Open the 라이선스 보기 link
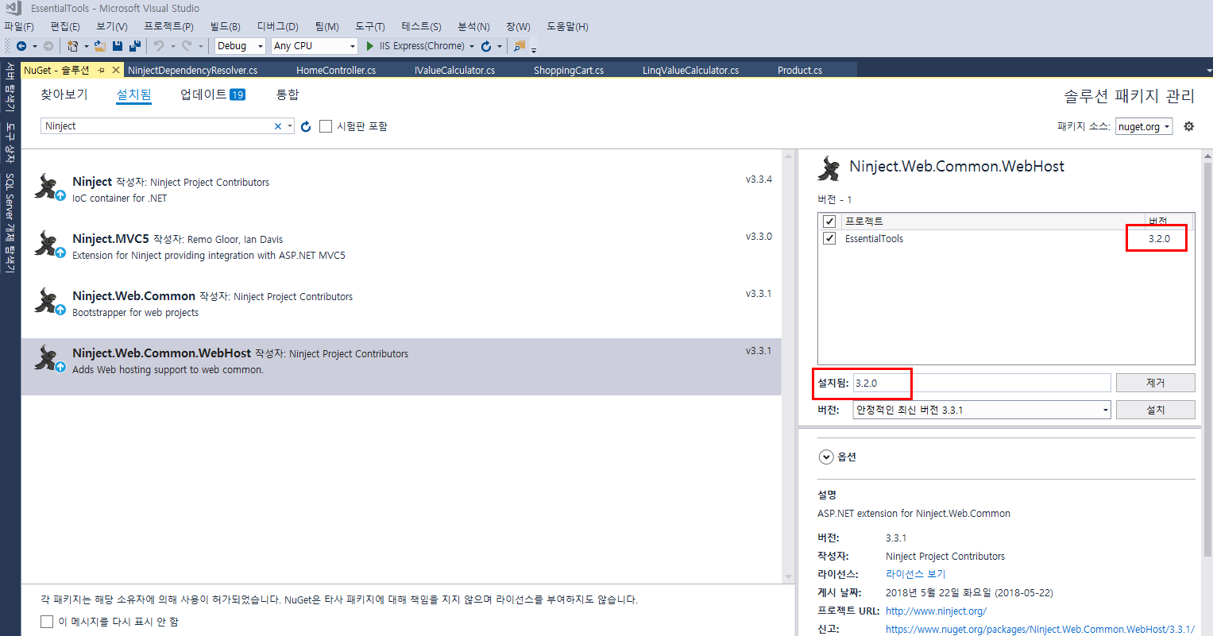The width and height of the screenshot is (1213, 636). (x=916, y=574)
